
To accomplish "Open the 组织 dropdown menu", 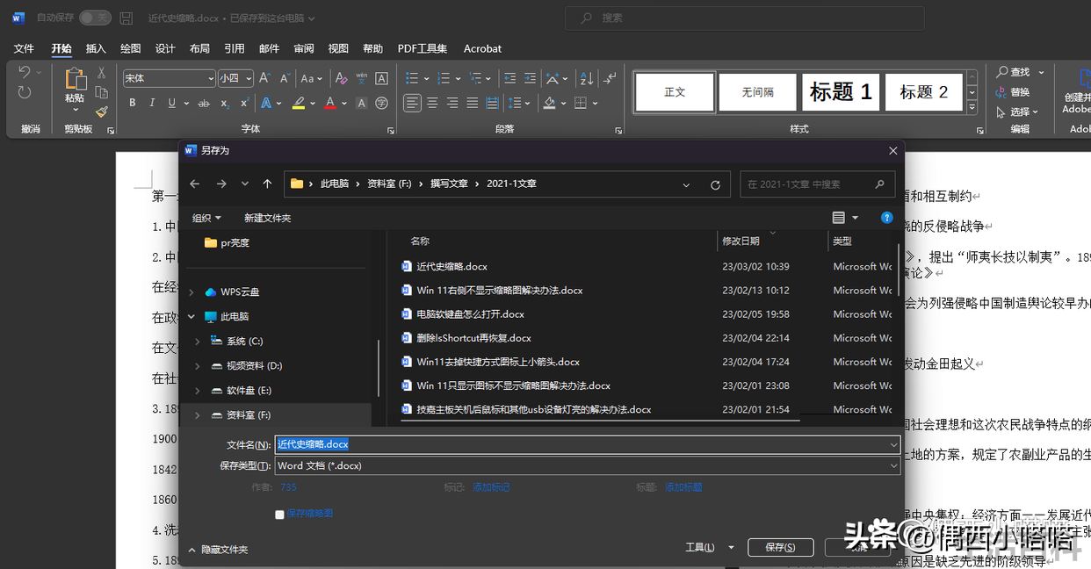I will (x=206, y=218).
